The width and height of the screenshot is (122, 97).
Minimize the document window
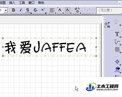[119, 3]
